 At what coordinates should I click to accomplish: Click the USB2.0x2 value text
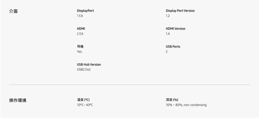[x=84, y=69]
